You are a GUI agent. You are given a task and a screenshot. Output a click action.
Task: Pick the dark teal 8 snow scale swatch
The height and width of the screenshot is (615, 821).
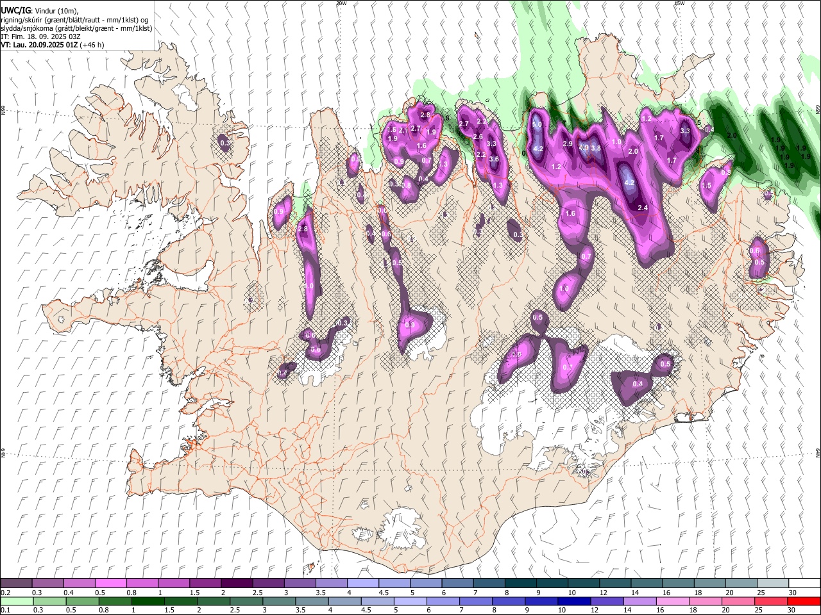coord(521,583)
